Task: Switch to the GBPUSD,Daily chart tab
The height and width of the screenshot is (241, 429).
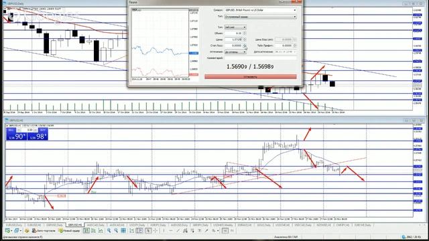Action: point(54,225)
